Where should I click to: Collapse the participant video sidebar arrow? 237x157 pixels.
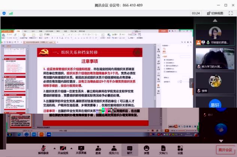point(191,83)
